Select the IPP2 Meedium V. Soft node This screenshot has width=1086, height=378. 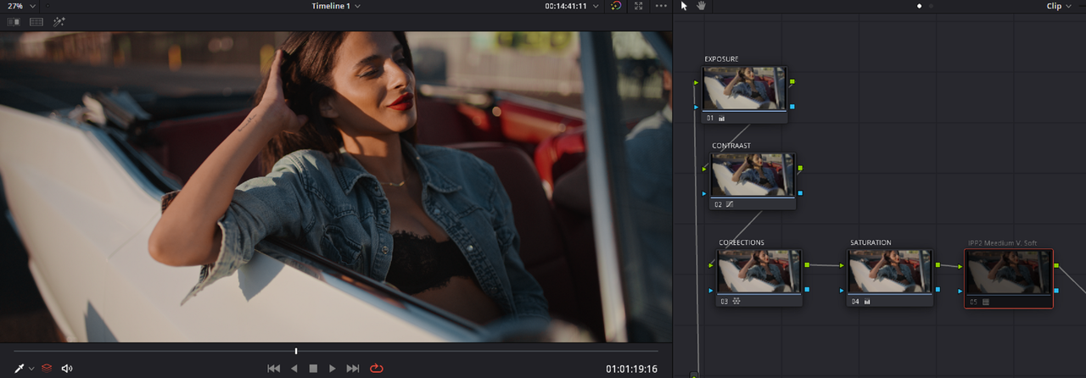click(x=1009, y=278)
